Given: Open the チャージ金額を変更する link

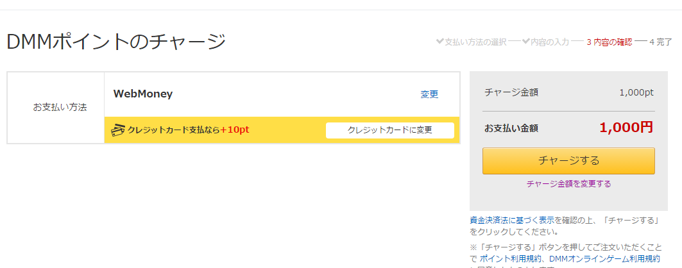Looking at the screenshot, I should tap(568, 184).
